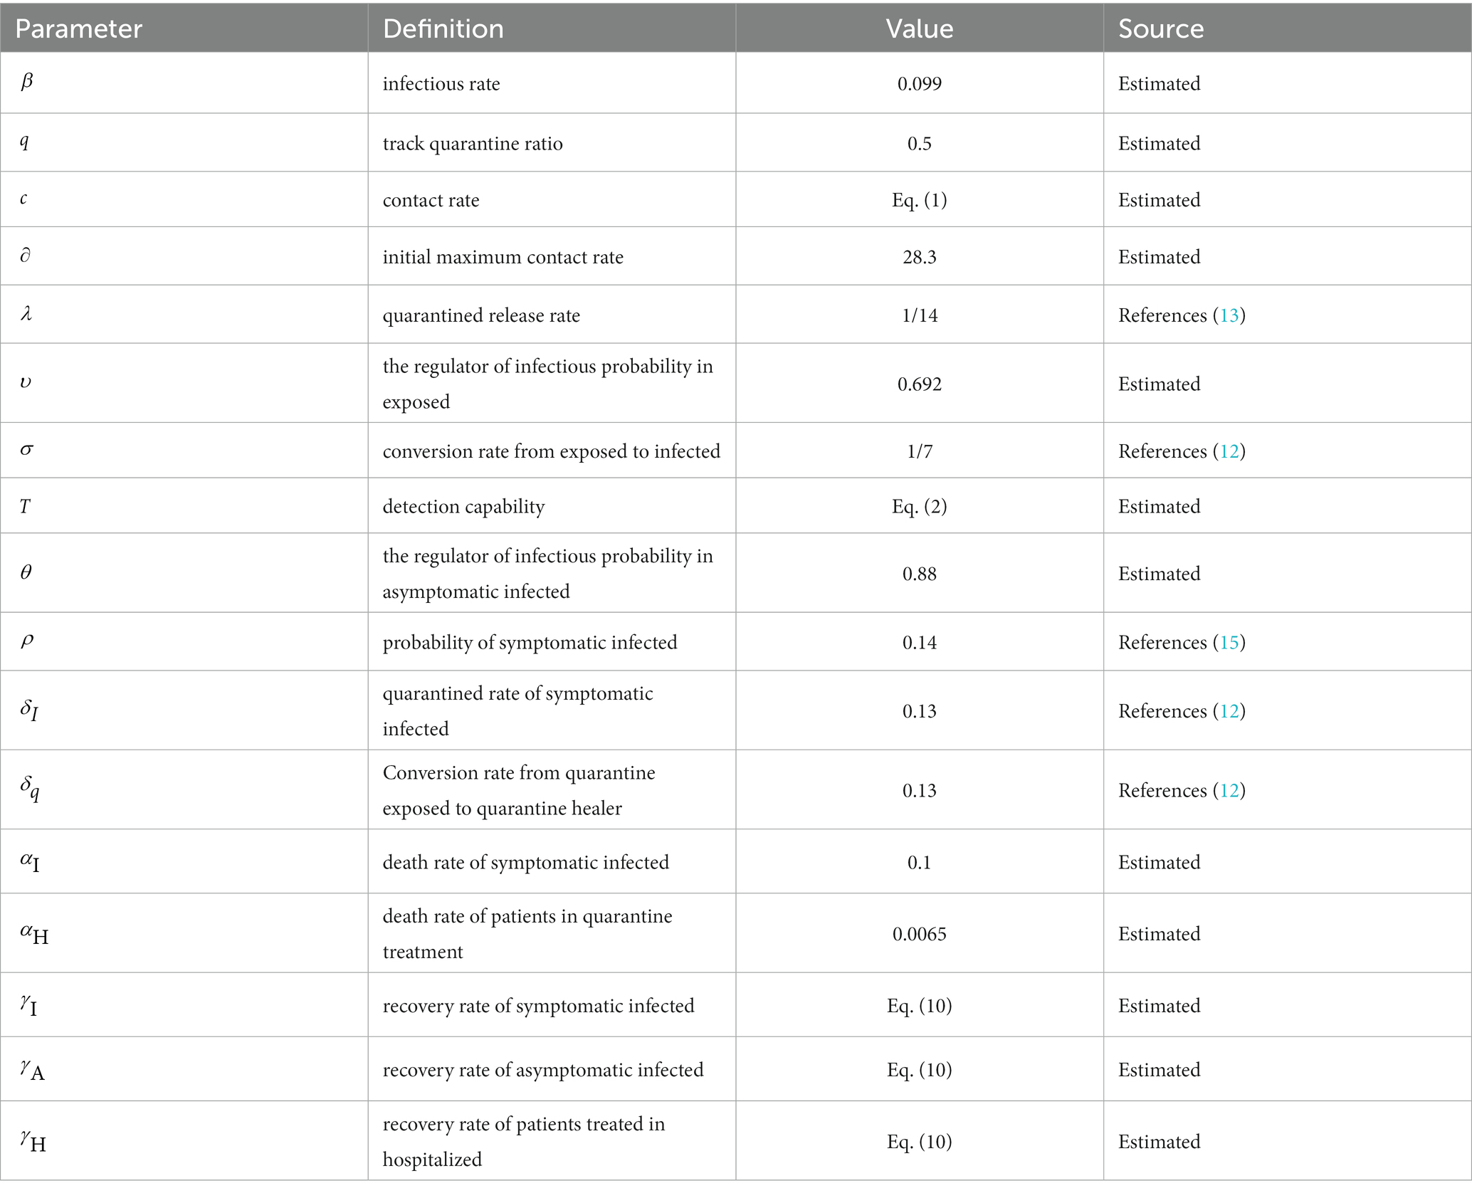
Task: Click the Value column header
Action: [920, 28]
